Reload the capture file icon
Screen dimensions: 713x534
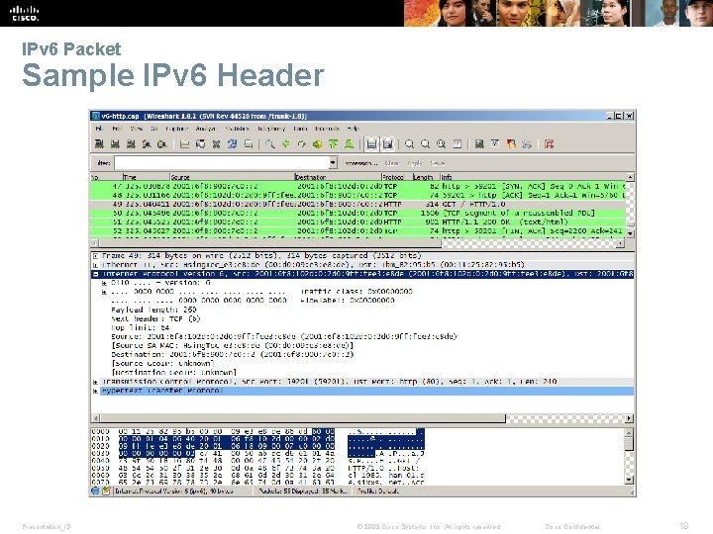tap(232, 144)
